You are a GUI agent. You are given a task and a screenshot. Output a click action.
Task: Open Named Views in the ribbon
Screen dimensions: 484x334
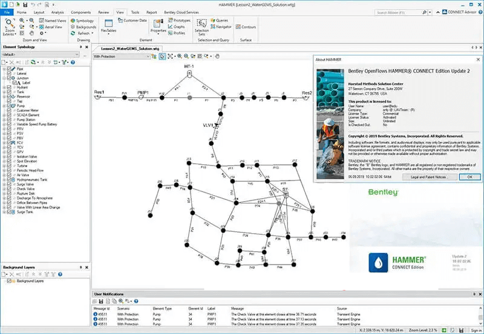(53, 21)
